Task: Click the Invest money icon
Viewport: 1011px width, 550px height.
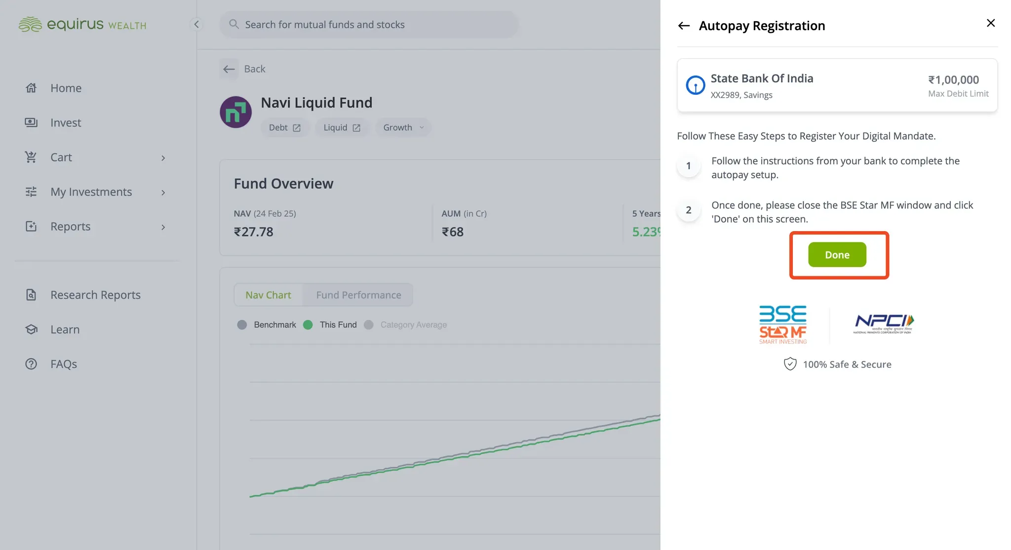Action: tap(31, 122)
